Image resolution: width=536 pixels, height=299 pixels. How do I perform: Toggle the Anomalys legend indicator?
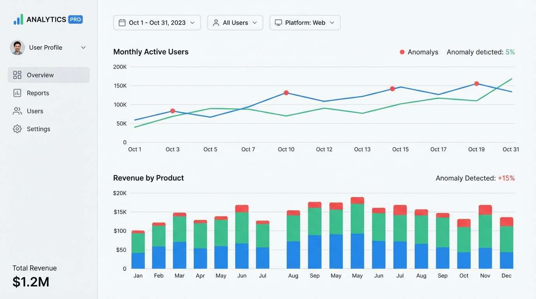click(402, 51)
